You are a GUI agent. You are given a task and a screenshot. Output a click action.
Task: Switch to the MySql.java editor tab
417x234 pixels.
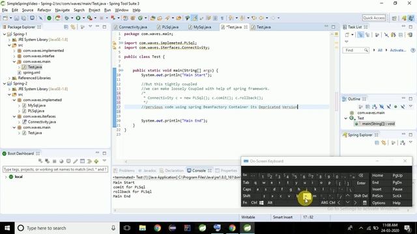click(x=199, y=27)
